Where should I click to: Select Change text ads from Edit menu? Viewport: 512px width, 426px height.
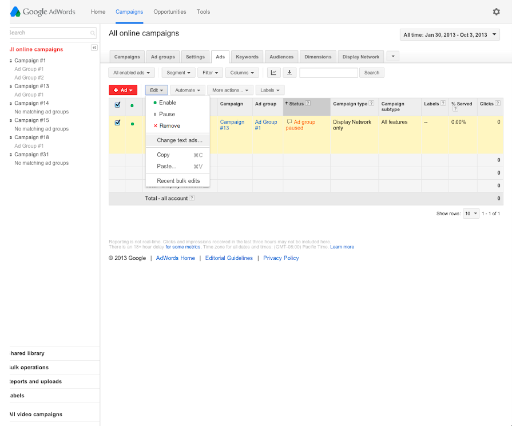(x=179, y=140)
